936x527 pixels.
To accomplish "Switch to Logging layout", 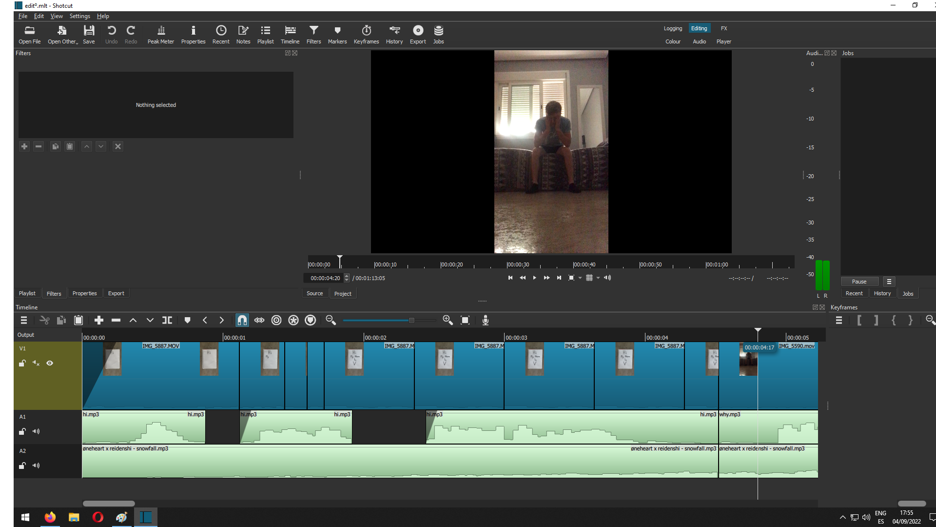I will (x=673, y=28).
